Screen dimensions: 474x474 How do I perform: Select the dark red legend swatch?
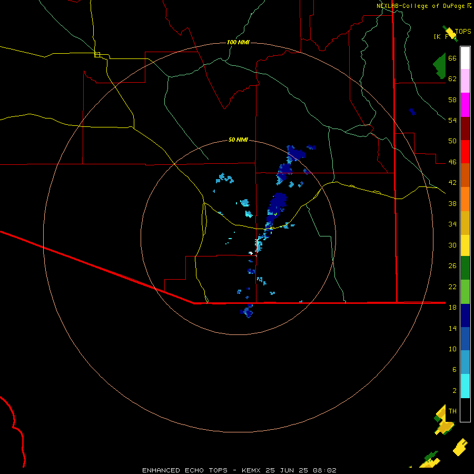click(465, 128)
